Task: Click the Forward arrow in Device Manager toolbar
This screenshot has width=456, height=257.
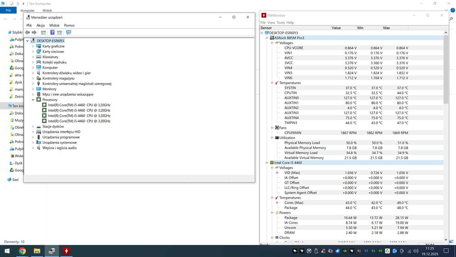Action: coord(34,32)
